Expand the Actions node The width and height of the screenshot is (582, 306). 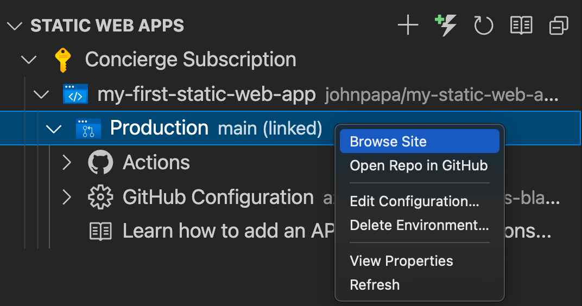point(67,162)
